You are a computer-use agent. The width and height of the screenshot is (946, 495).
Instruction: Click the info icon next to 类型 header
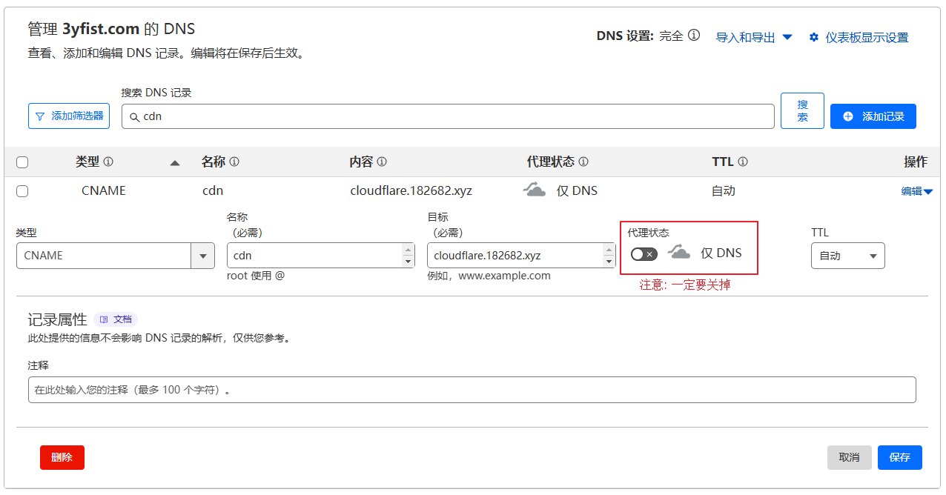click(108, 162)
